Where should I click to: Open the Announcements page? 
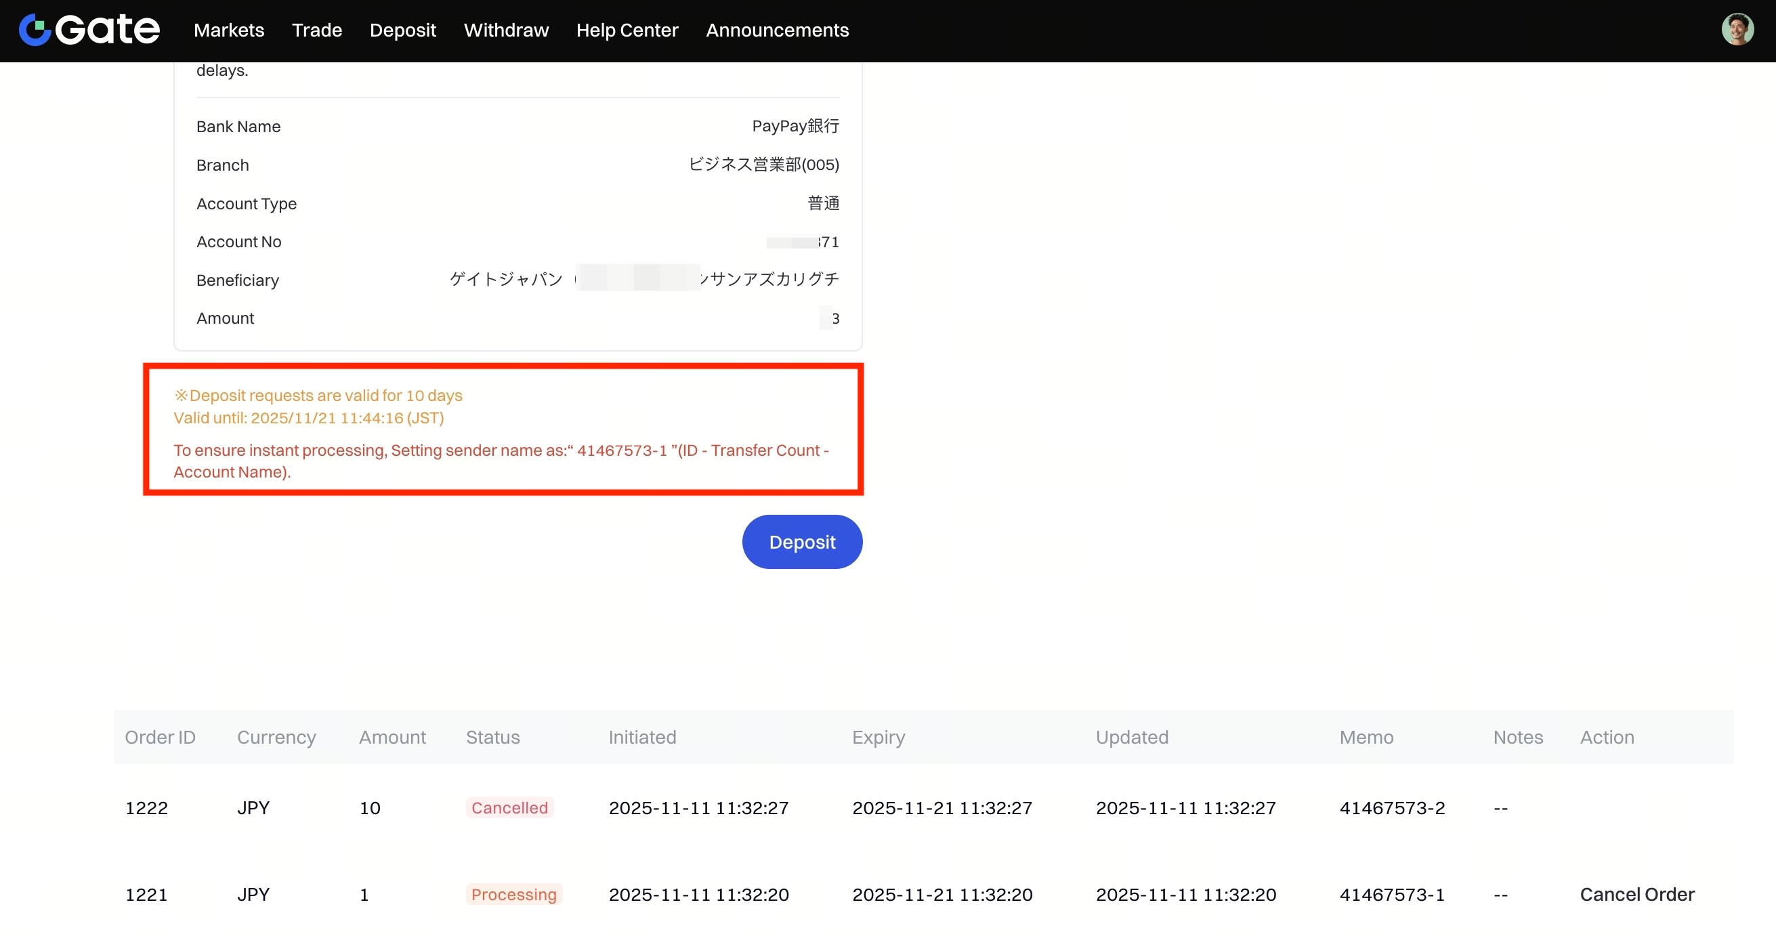click(x=777, y=30)
